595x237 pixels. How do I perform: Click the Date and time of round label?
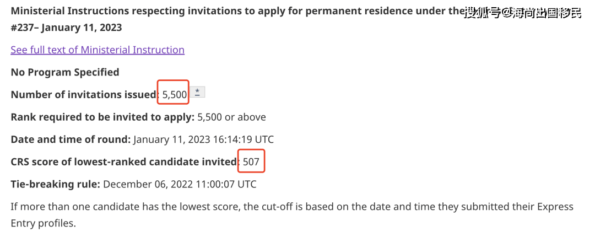(x=71, y=139)
